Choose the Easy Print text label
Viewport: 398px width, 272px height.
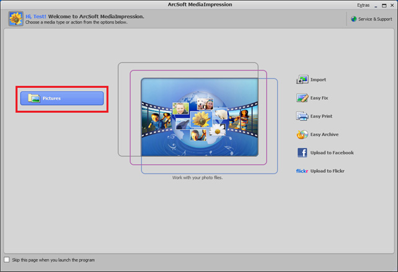click(x=321, y=116)
